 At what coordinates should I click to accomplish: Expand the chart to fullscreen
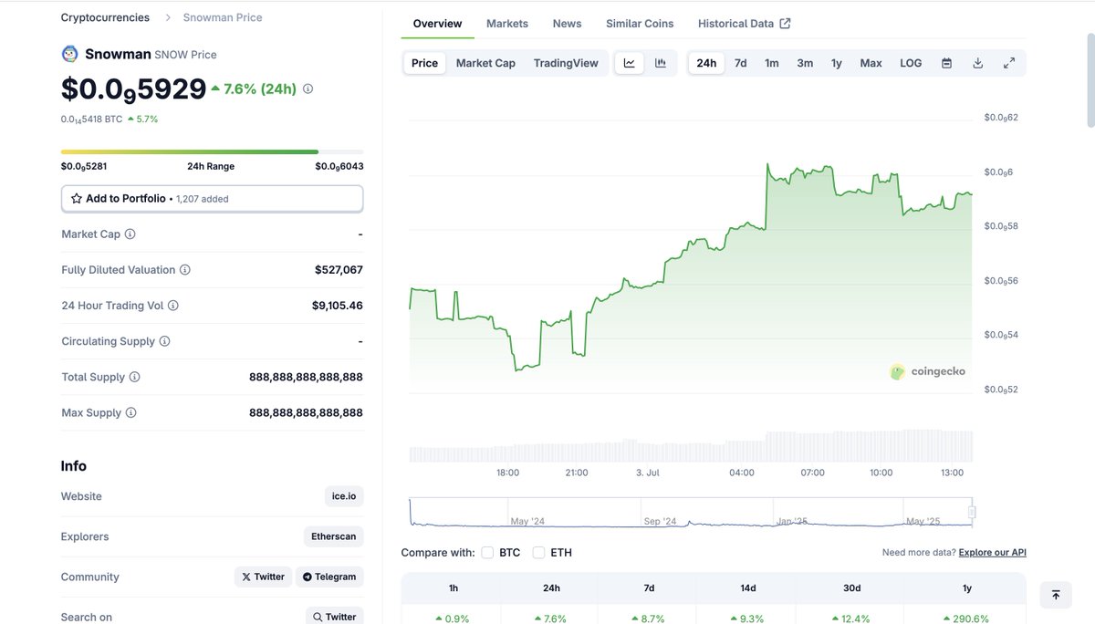coord(1009,63)
